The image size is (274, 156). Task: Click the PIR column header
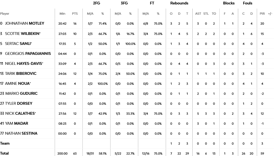262,14
